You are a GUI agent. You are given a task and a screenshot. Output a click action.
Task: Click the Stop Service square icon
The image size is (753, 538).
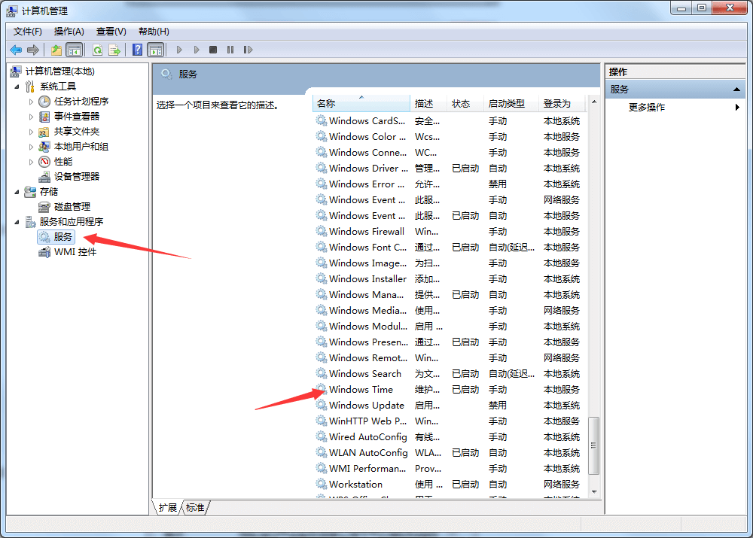[x=213, y=50]
